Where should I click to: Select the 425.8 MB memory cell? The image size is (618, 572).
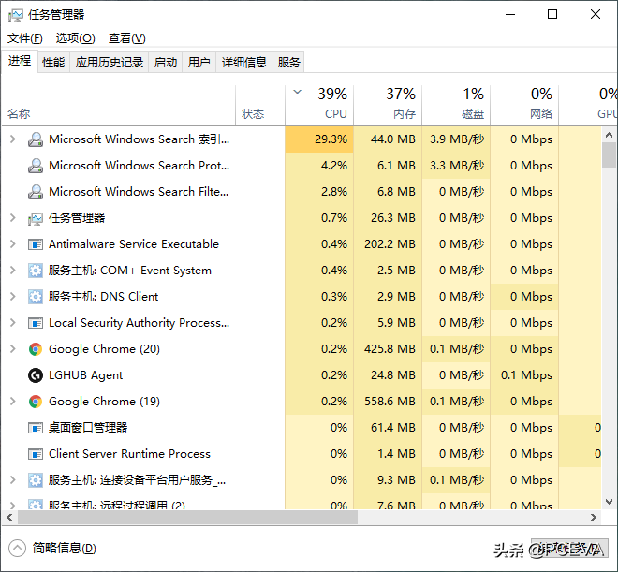pos(388,349)
